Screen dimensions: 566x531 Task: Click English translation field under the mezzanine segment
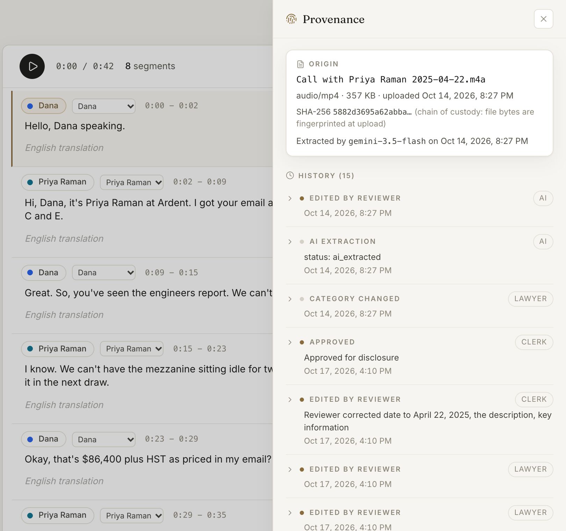pyautogui.click(x=64, y=405)
